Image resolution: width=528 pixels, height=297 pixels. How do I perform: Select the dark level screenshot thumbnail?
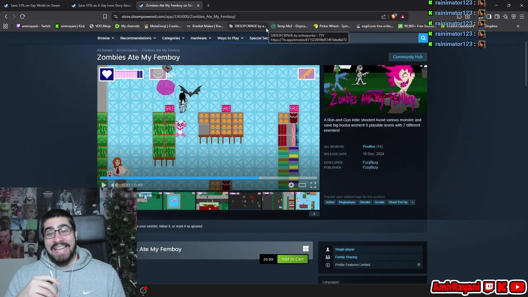pos(245,201)
